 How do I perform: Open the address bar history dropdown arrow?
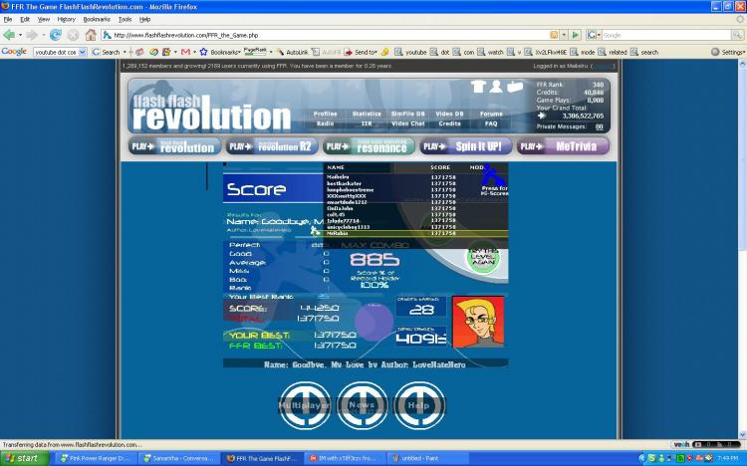pos(564,35)
